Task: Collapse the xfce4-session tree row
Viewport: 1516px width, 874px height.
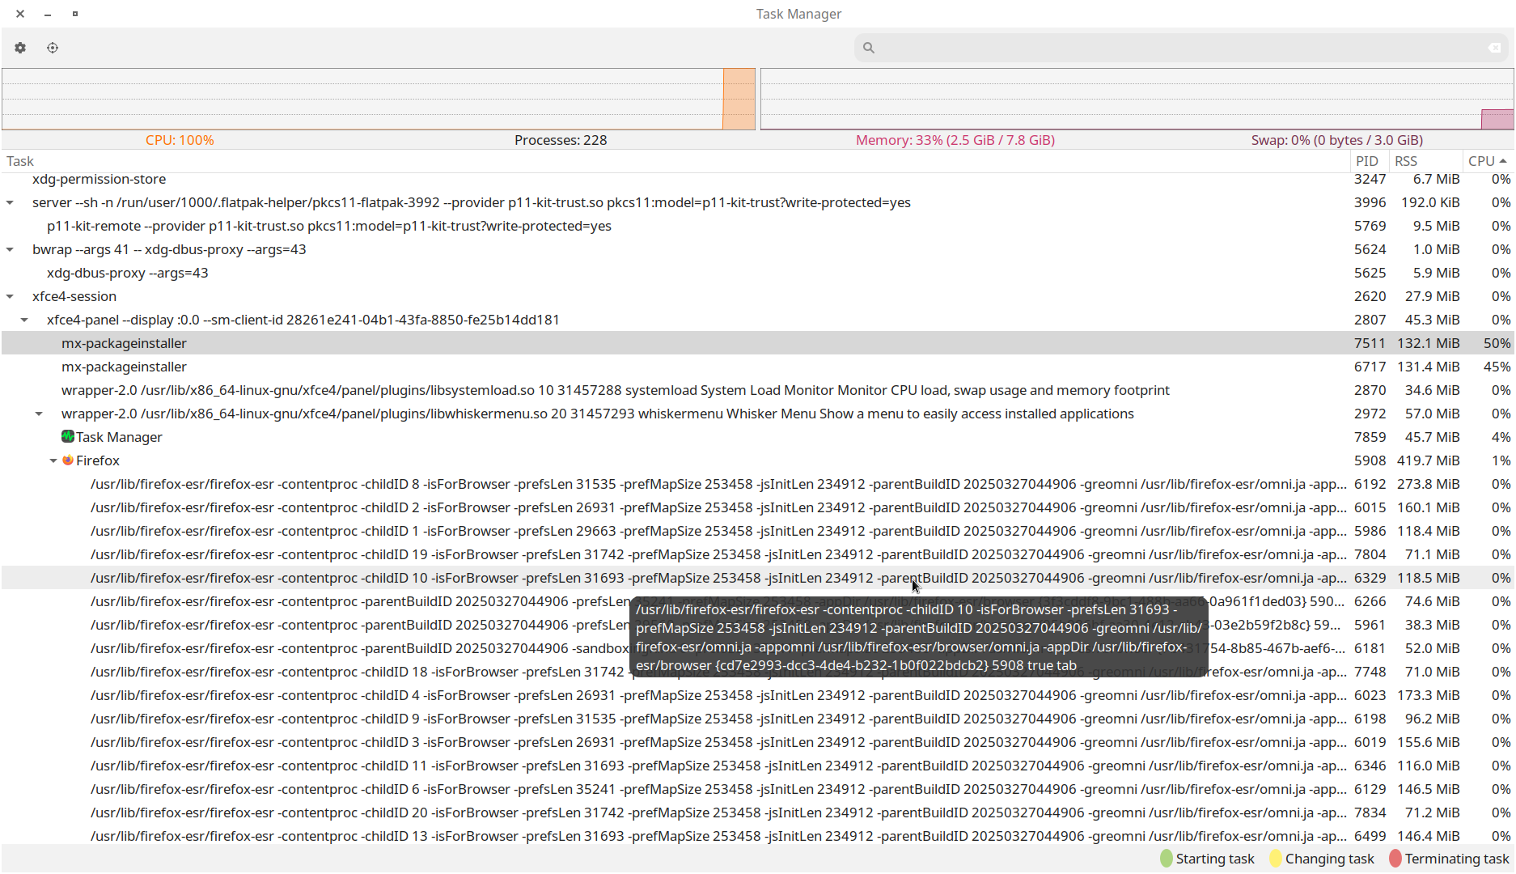Action: pyautogui.click(x=10, y=296)
